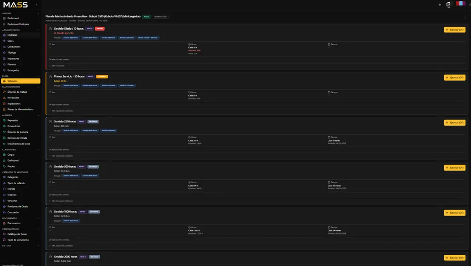Collapse the Almacén sidebar section
This screenshot has height=266, width=471.
coord(38,115)
